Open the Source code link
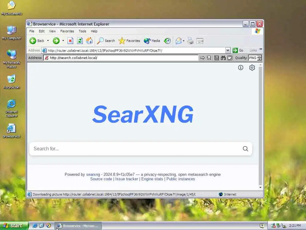306x230 pixels. [101, 179]
